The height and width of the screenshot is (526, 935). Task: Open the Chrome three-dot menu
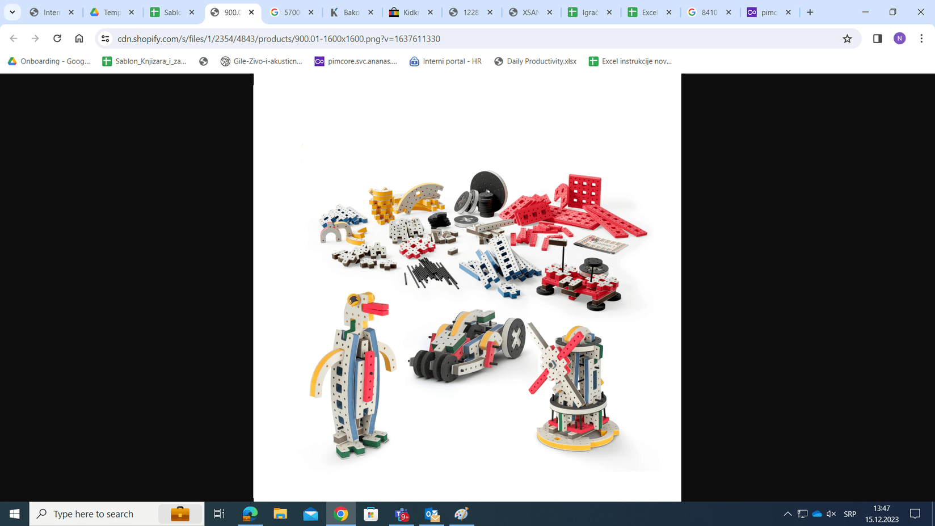921,39
